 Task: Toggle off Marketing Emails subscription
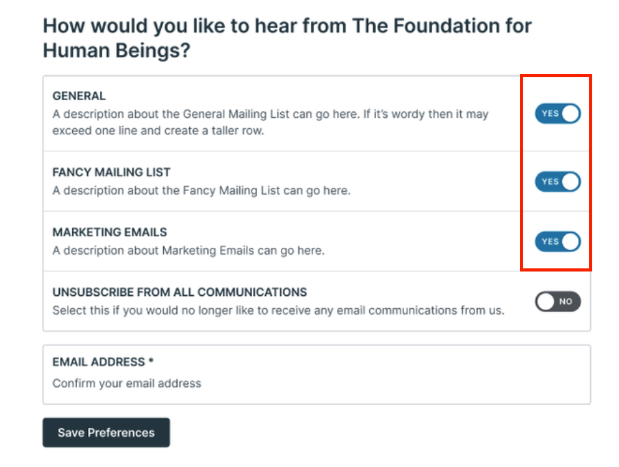[557, 242]
